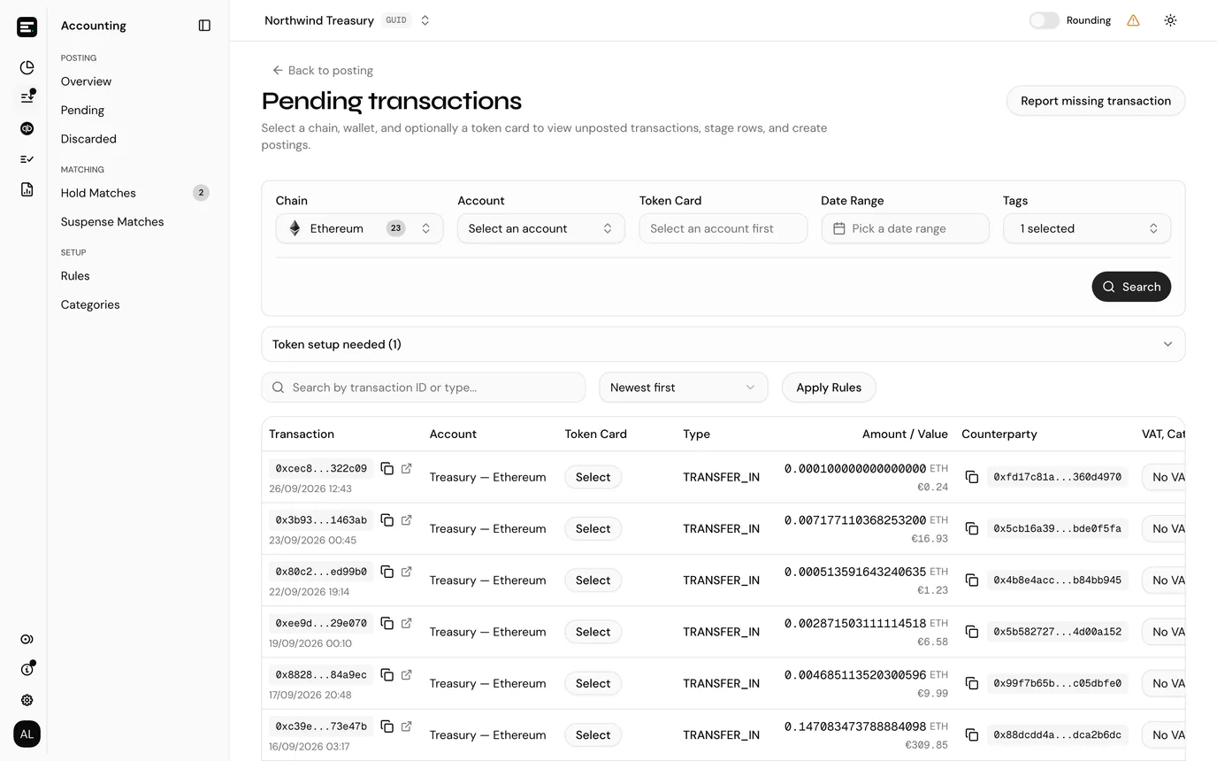Screen dimensions: 1217x761
Task: Open 0x8828...84a9ec in external explorer
Action: (406, 674)
